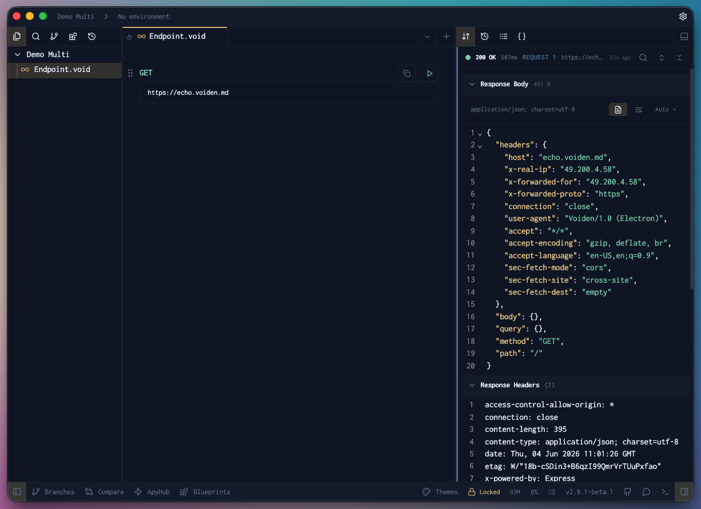
Task: Grab the drag handle beside GET
Action: (x=130, y=73)
